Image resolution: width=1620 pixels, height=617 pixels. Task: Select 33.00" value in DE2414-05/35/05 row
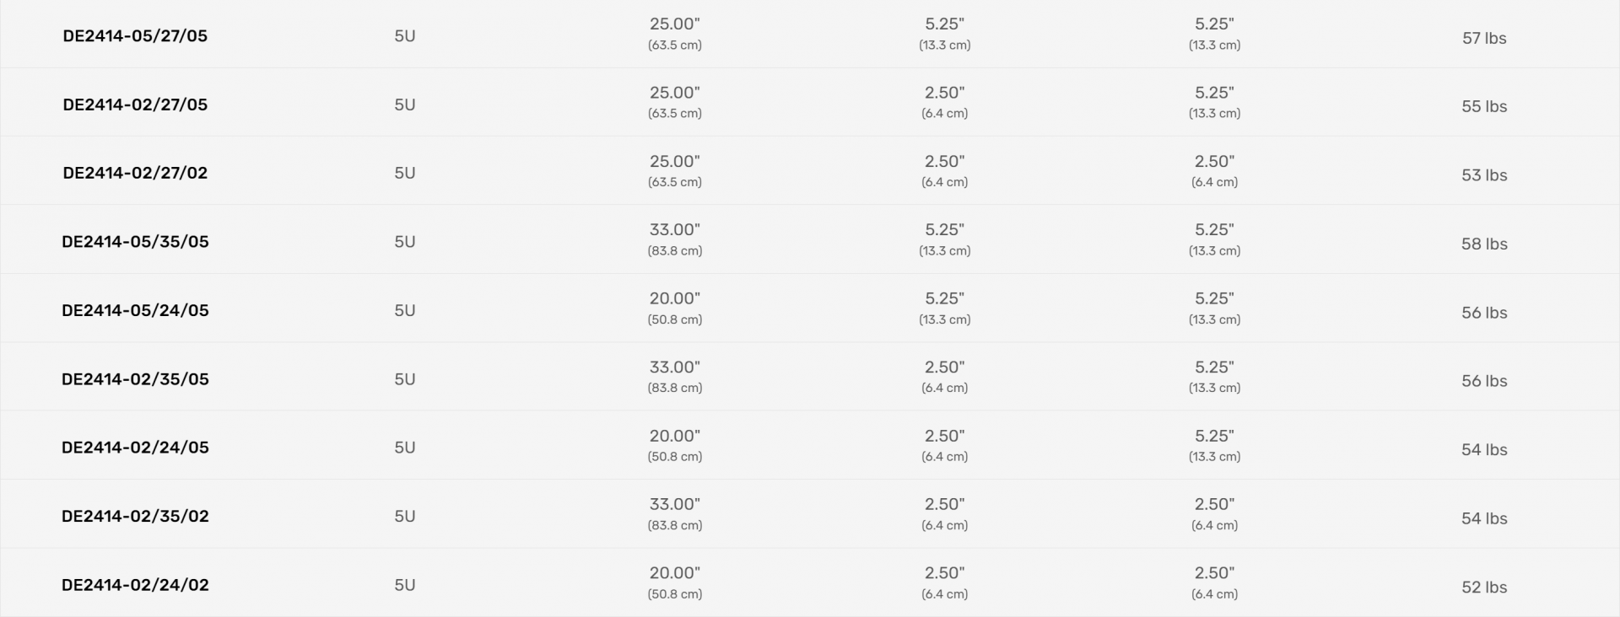(674, 230)
